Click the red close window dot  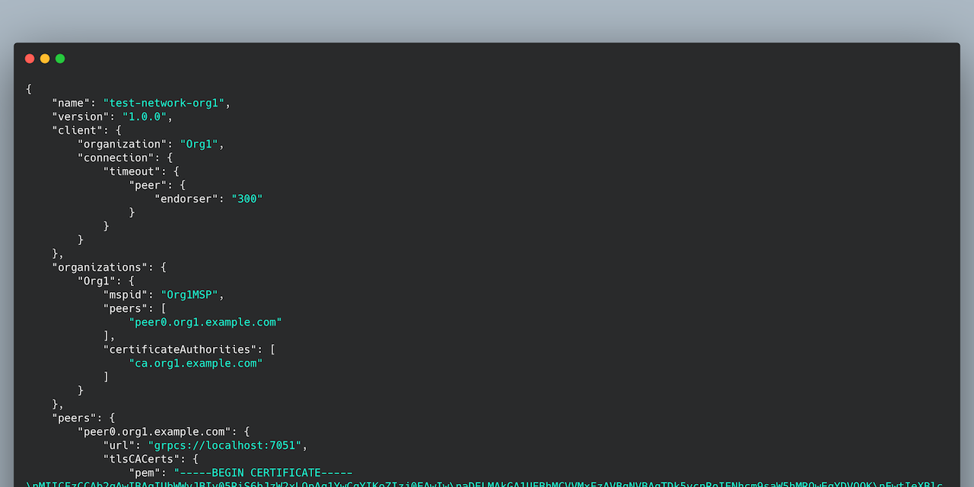coord(30,59)
